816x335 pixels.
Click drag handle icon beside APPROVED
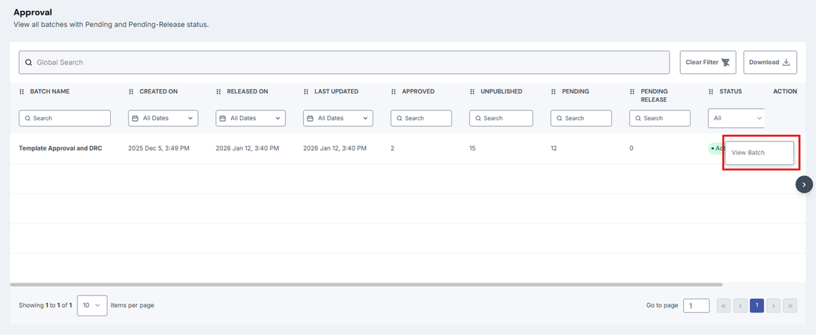click(394, 92)
